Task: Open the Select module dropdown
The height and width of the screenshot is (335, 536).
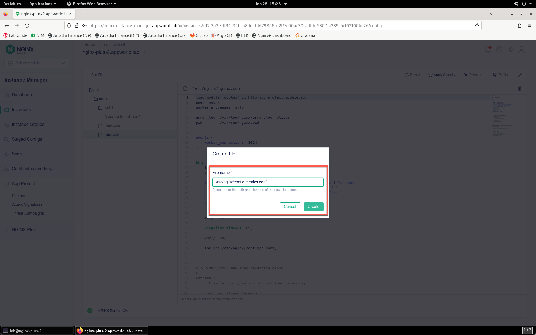Action: pos(37,63)
